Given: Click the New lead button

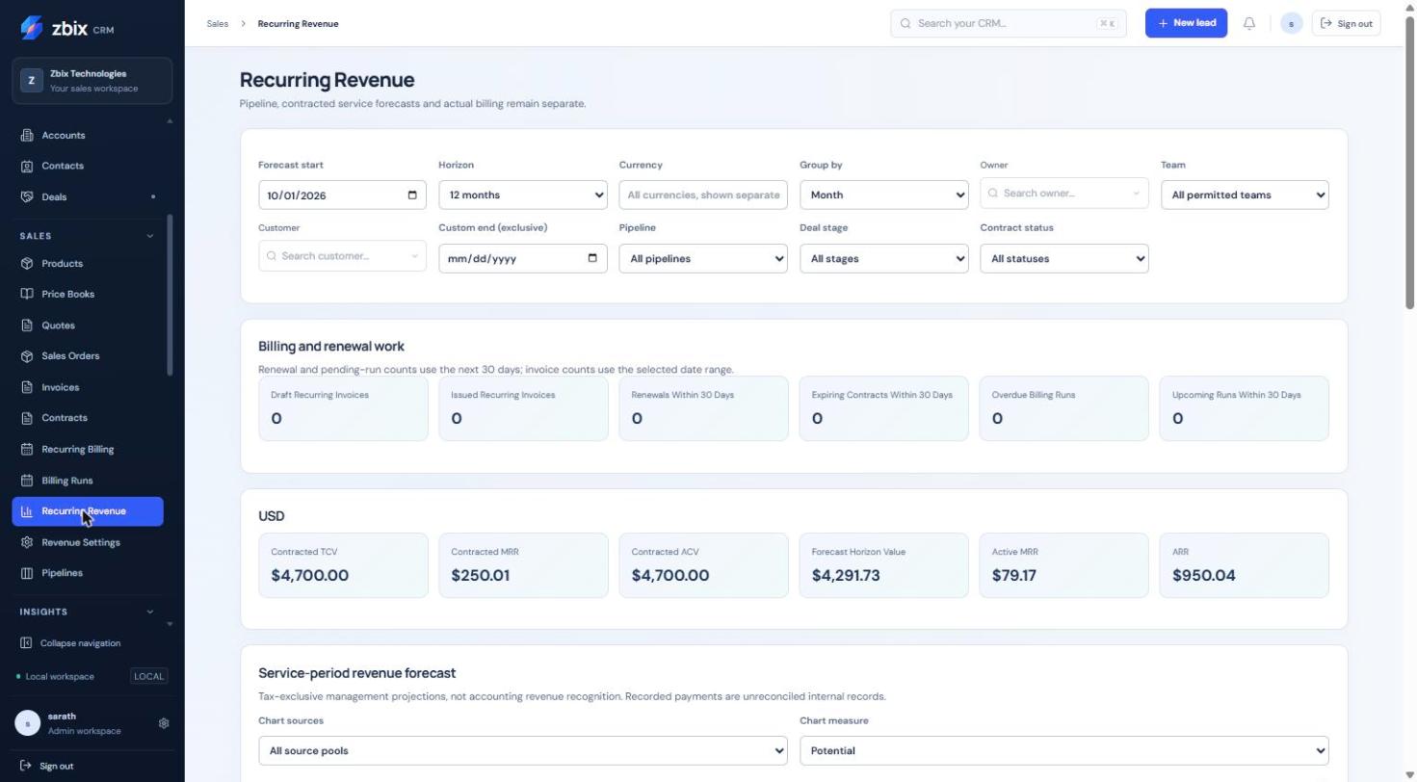Looking at the screenshot, I should click(x=1186, y=23).
